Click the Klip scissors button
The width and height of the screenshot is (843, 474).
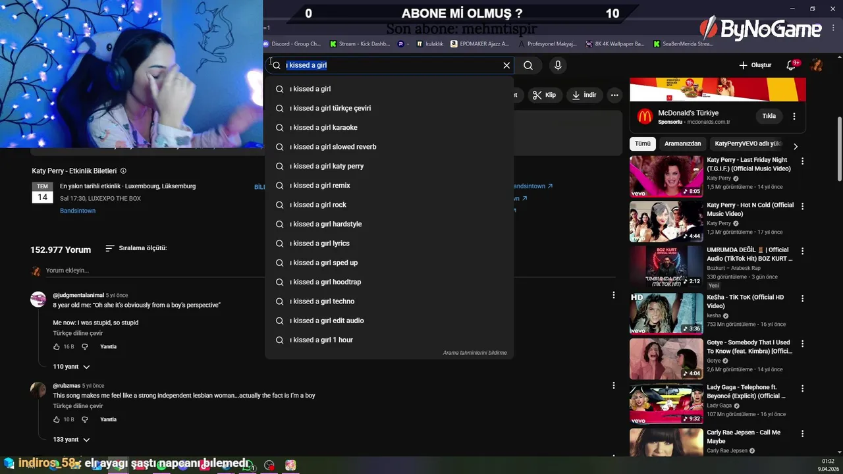point(545,95)
